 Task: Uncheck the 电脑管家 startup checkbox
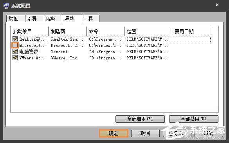click(15, 52)
